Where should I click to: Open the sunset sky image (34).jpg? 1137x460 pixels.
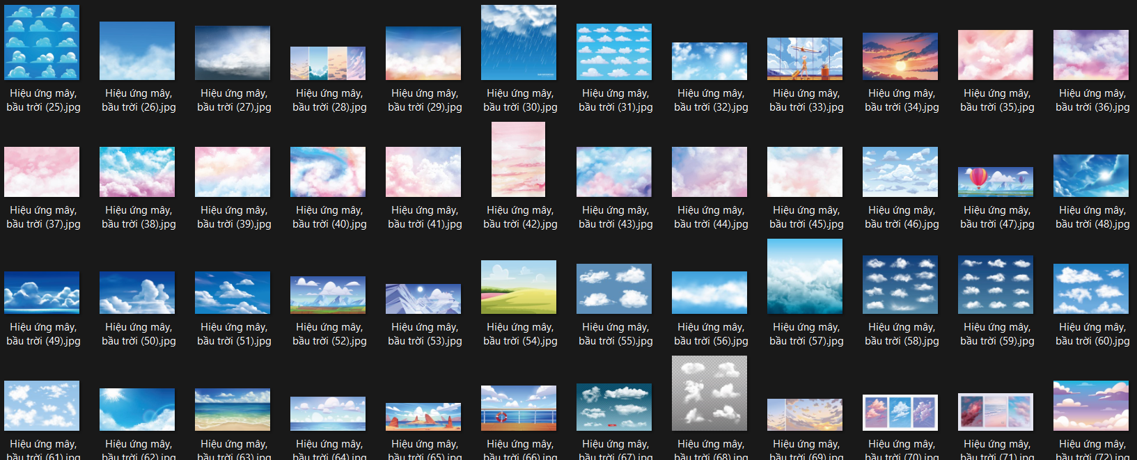pyautogui.click(x=900, y=56)
